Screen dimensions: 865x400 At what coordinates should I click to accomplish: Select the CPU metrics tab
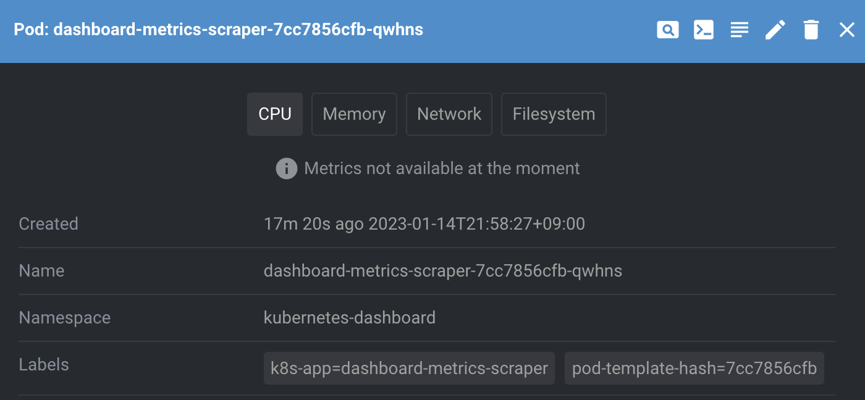(x=275, y=114)
